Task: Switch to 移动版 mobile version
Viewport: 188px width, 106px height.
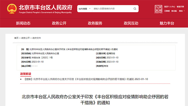Action: (174, 11)
